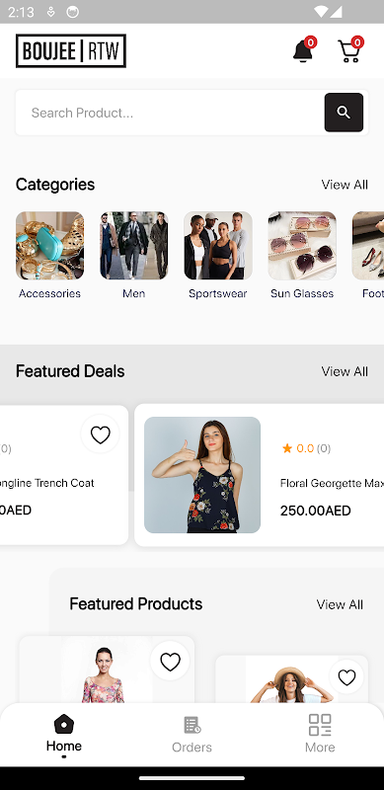Favorite the Longline Trench Coat heart
Screen dimensions: 384x790
[x=100, y=434]
